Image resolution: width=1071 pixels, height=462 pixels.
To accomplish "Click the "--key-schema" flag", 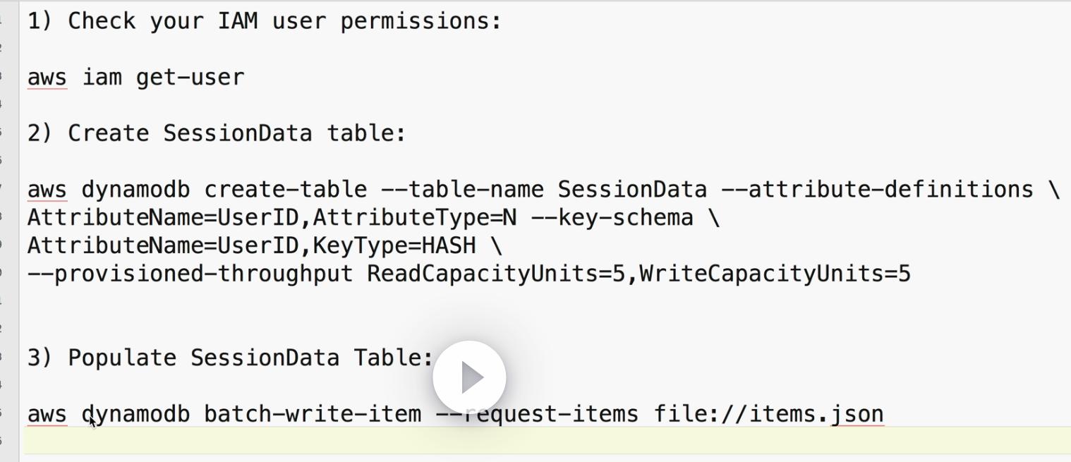I will pyautogui.click(x=612, y=218).
